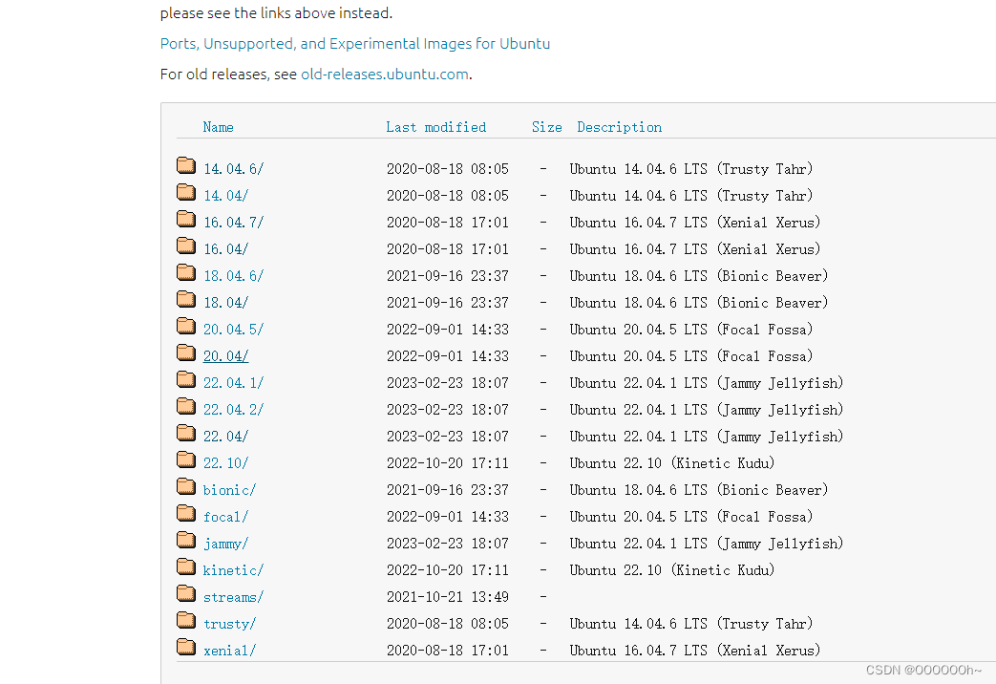Visit old-releases.ubuntu.com link
Screen dimensions: 996x684
tap(385, 75)
